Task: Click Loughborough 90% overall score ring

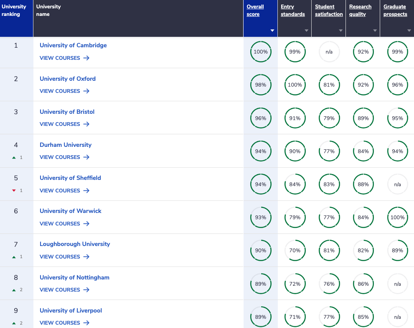Action: tap(261, 250)
